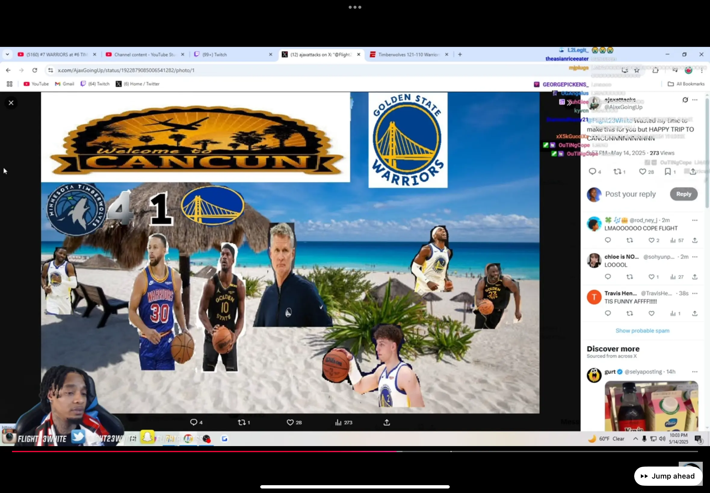The width and height of the screenshot is (710, 493).
Task: Bookmark this page with star icon
Action: click(637, 70)
